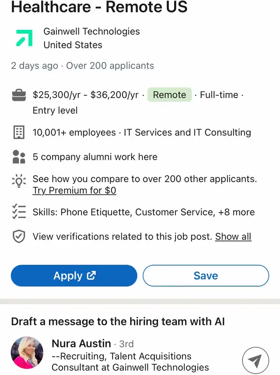Image resolution: width=280 pixels, height=375 pixels.
Task: View the 5 company alumni row
Action: [x=95, y=157]
